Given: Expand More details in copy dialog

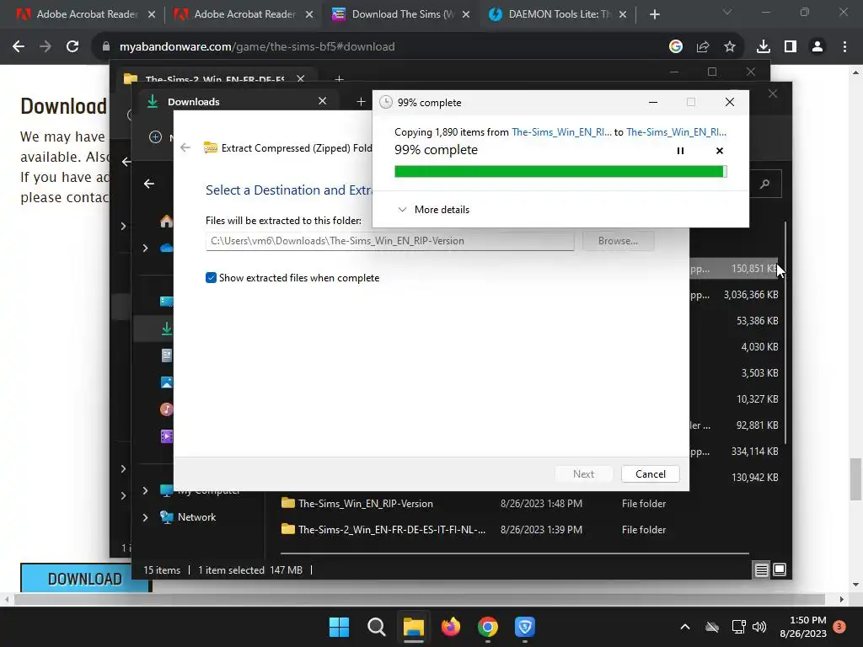Looking at the screenshot, I should coord(434,210).
